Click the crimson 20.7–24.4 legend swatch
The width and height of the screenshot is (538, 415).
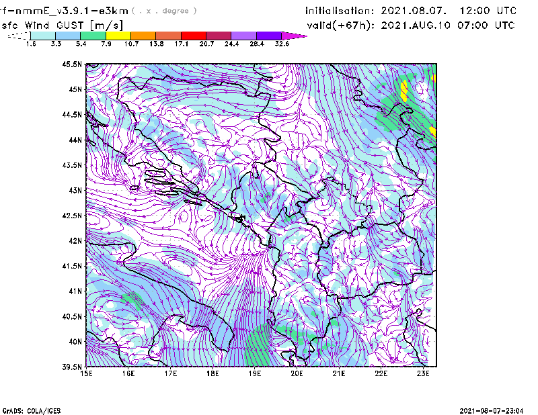click(219, 36)
